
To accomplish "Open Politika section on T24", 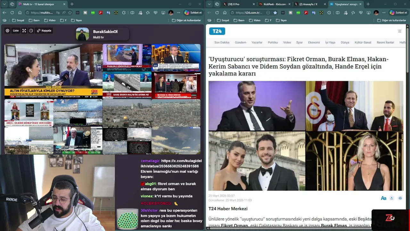I will pyautogui.click(x=273, y=42).
